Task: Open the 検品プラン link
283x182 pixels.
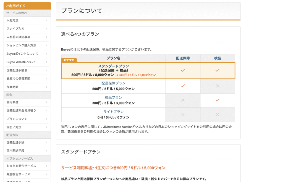Action: coord(113,97)
